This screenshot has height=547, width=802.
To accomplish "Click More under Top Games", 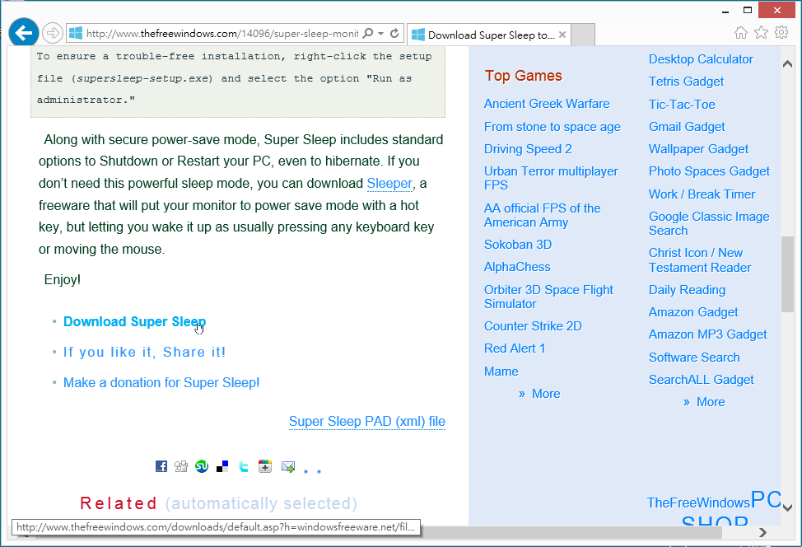I will 546,394.
